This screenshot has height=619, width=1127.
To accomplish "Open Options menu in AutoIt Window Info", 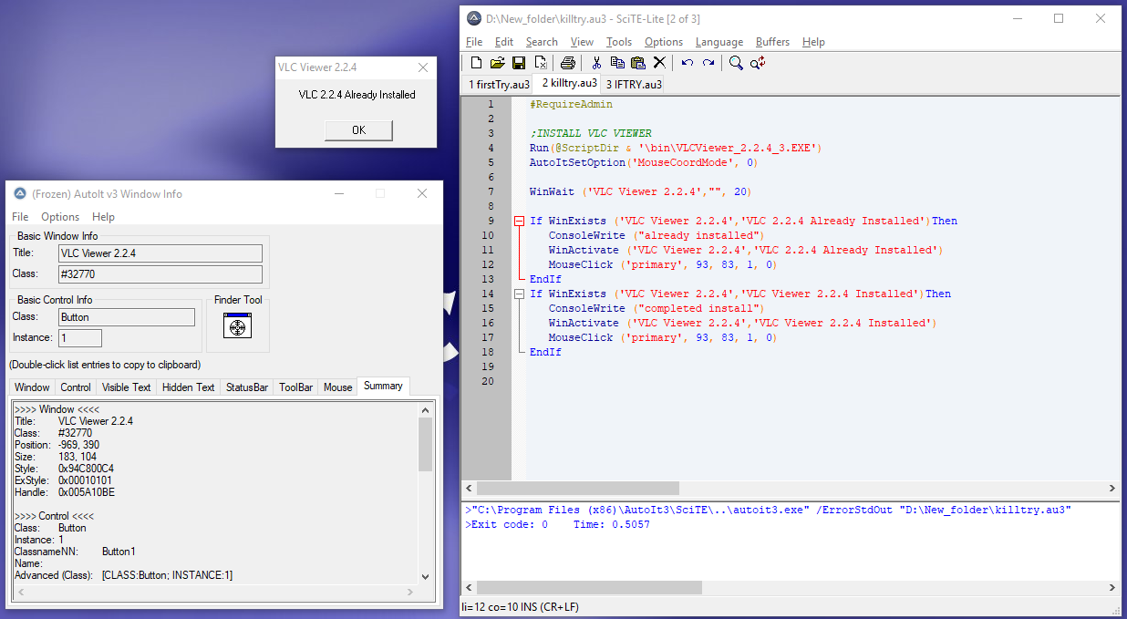I will [60, 217].
